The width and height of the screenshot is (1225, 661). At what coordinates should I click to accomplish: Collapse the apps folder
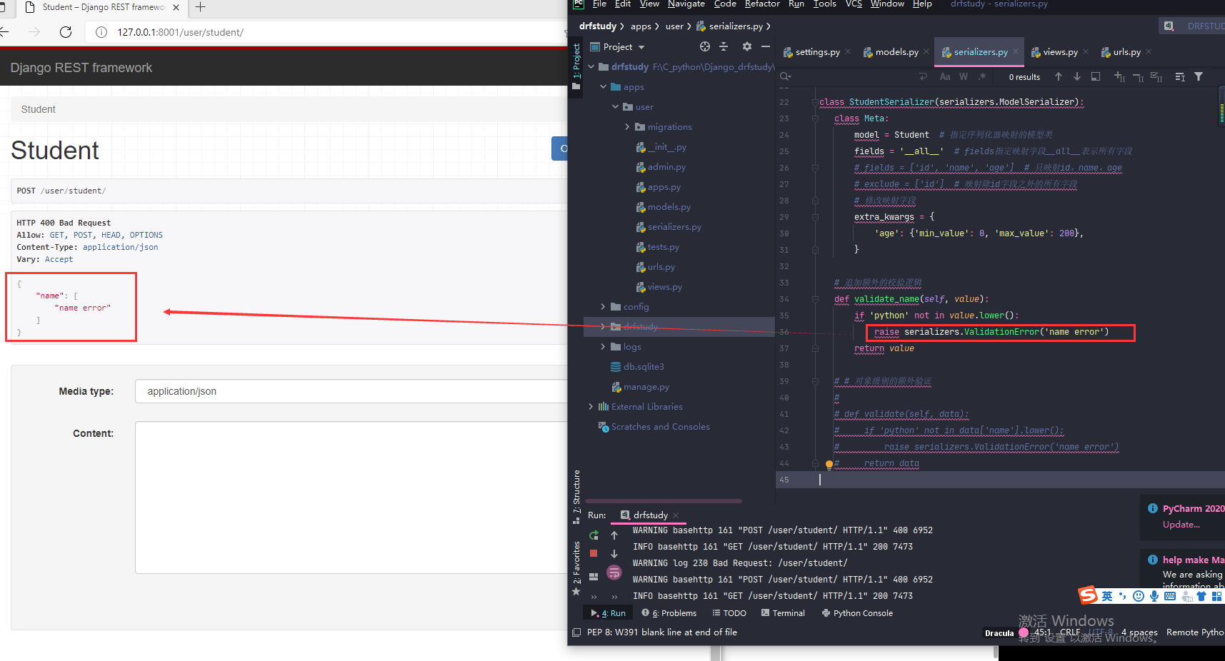pos(603,87)
